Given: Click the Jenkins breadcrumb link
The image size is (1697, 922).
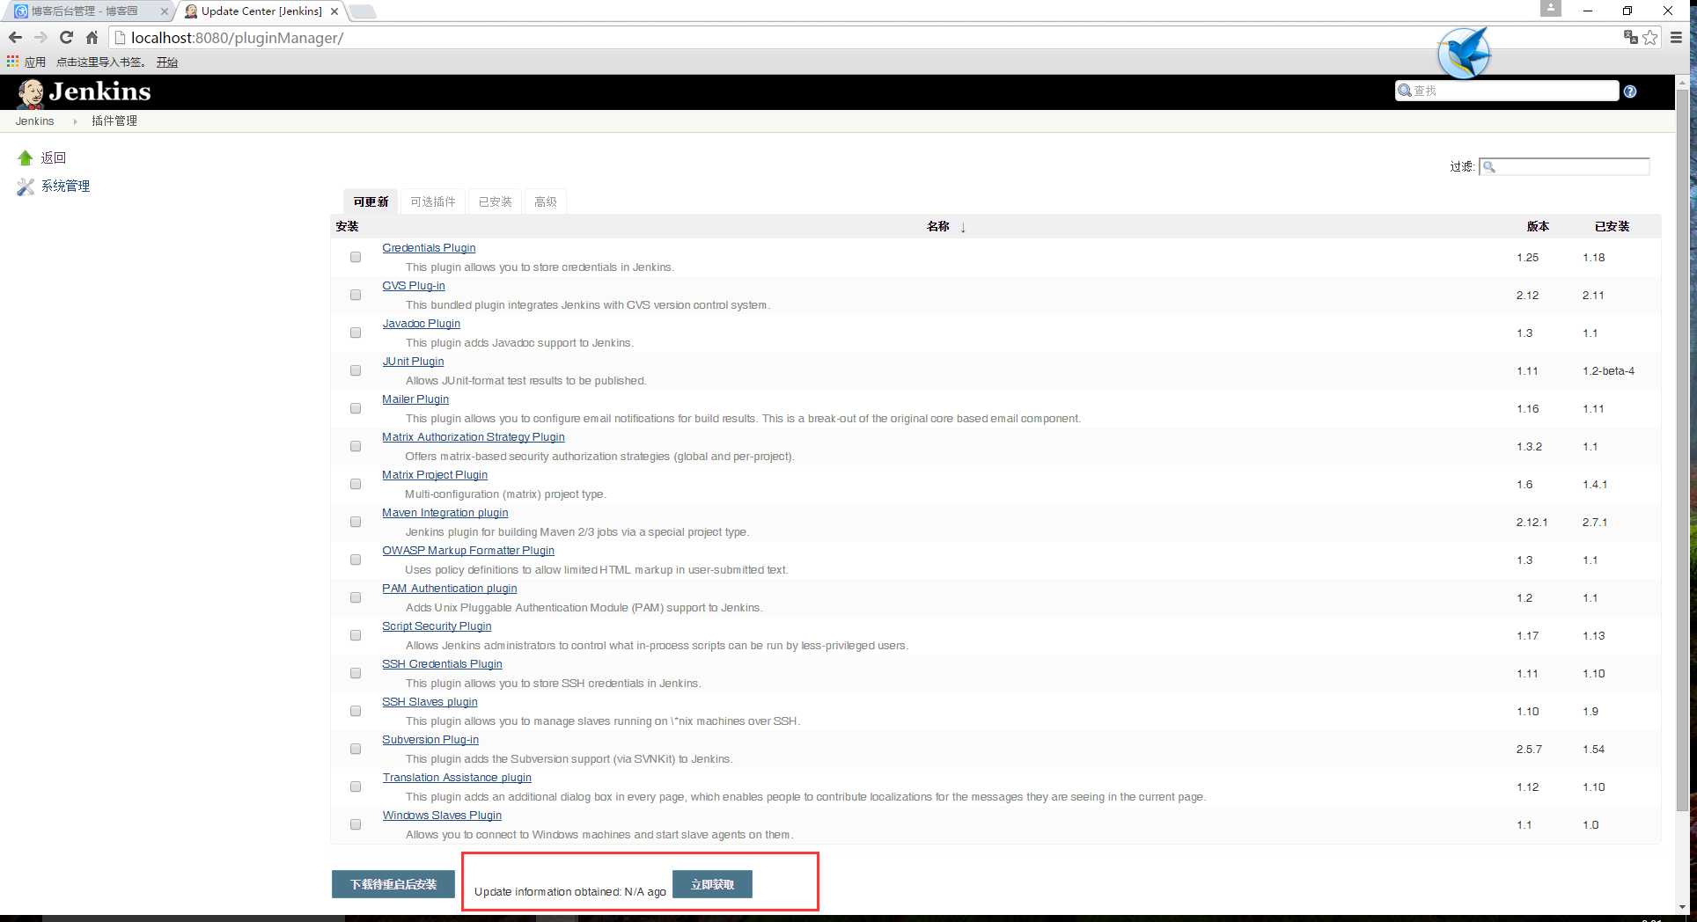Looking at the screenshot, I should tap(34, 121).
